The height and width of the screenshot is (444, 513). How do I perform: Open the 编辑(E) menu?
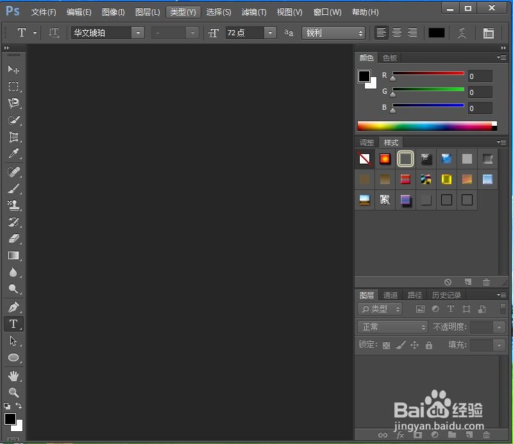pos(79,12)
